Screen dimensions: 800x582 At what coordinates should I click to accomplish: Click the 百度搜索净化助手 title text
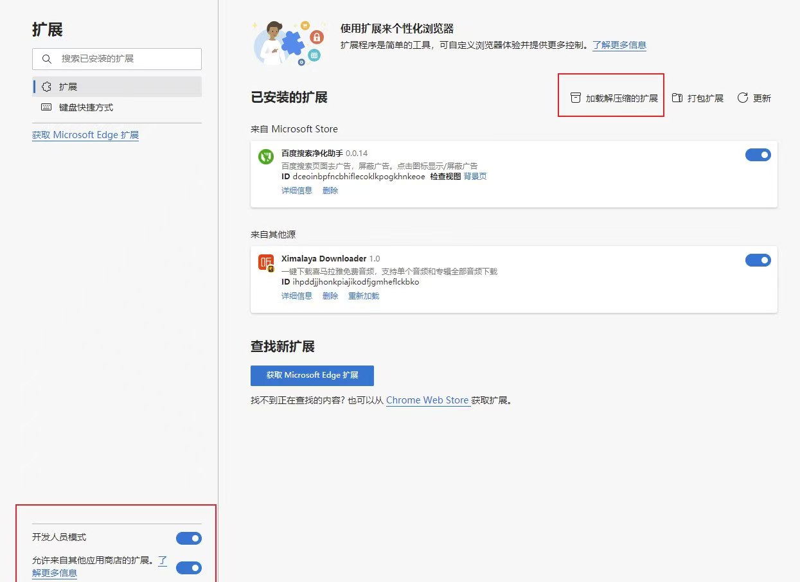312,154
